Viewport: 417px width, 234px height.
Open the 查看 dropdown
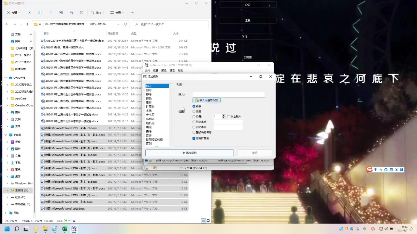point(118,12)
